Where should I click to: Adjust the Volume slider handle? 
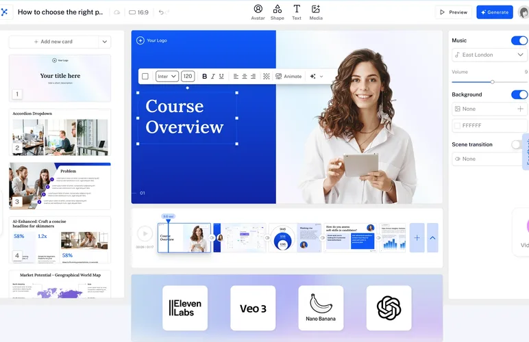point(492,82)
